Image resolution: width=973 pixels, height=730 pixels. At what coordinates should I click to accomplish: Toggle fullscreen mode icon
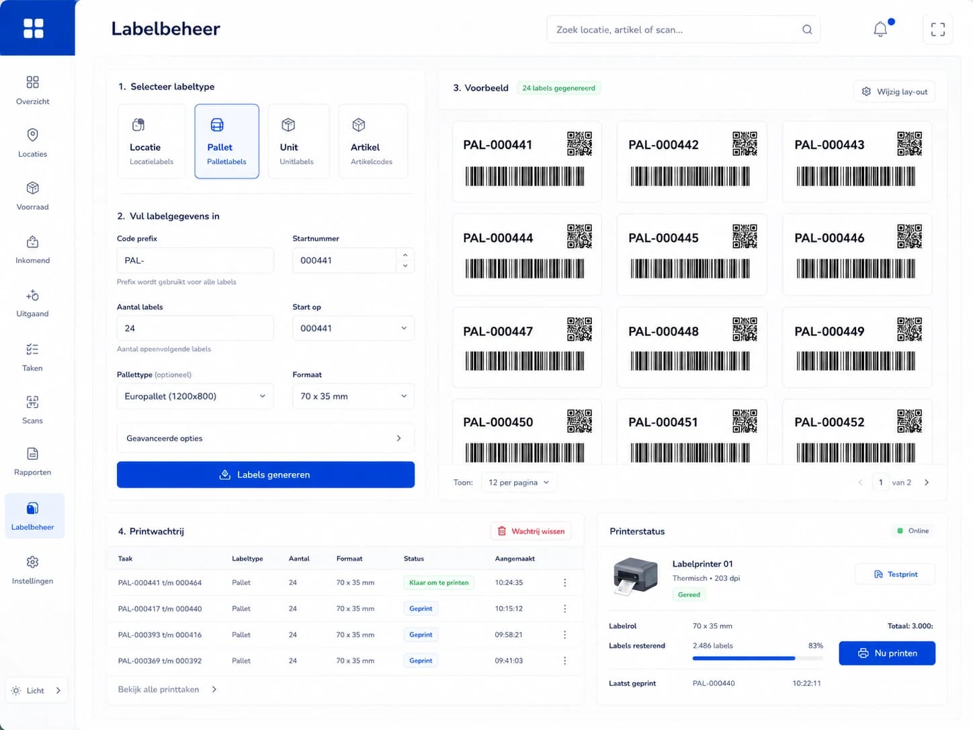pos(938,30)
